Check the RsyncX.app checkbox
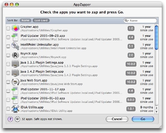The height and width of the screenshot is (133, 166). [x=8, y=55]
